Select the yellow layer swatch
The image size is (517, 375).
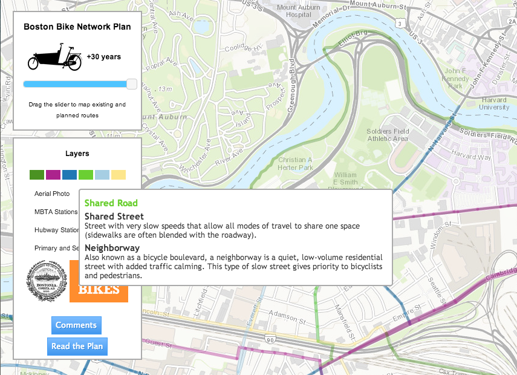click(x=119, y=175)
